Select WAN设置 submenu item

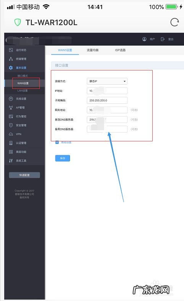pos(23,83)
